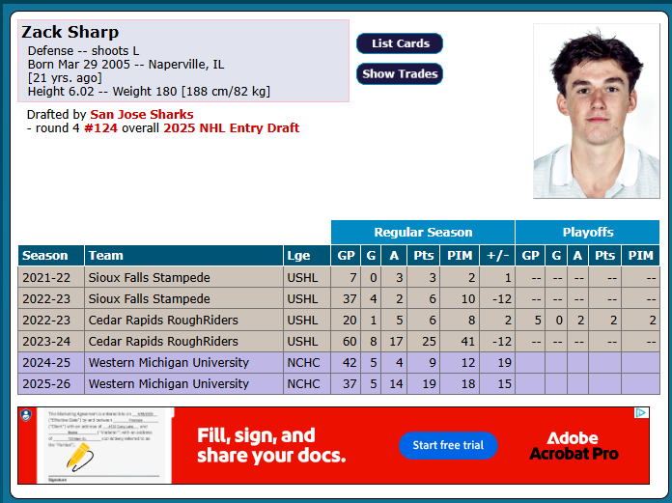Screen dimensions: 672x503
Task: Select the 2025-26 Western Michigan University row
Action: pyautogui.click(x=339, y=384)
